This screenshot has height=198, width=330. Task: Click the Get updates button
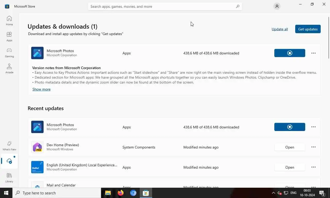[308, 29]
